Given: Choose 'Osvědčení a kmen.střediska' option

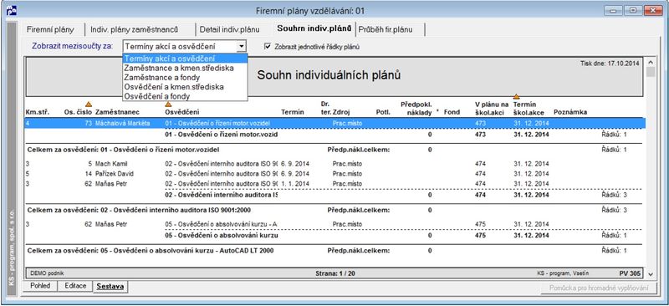Looking at the screenshot, I should [185, 87].
